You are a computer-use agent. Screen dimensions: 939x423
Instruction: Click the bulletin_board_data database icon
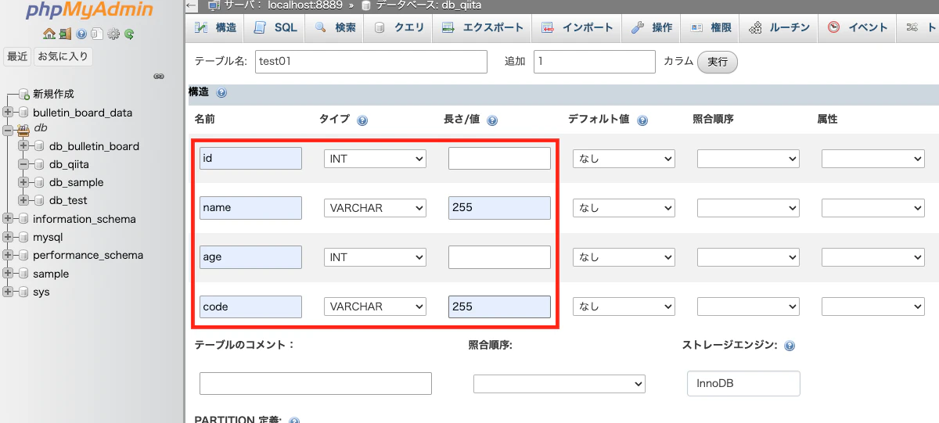pos(24,113)
